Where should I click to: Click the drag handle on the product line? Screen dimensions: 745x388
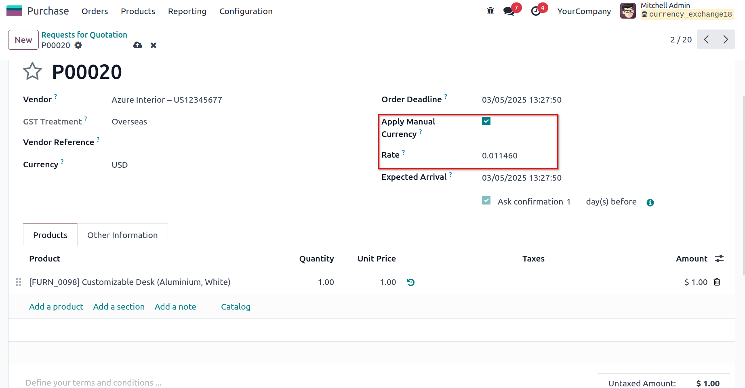pyautogui.click(x=19, y=282)
